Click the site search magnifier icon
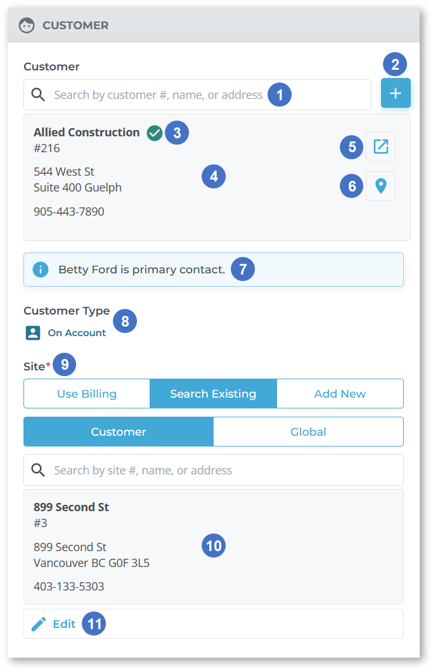 click(38, 470)
